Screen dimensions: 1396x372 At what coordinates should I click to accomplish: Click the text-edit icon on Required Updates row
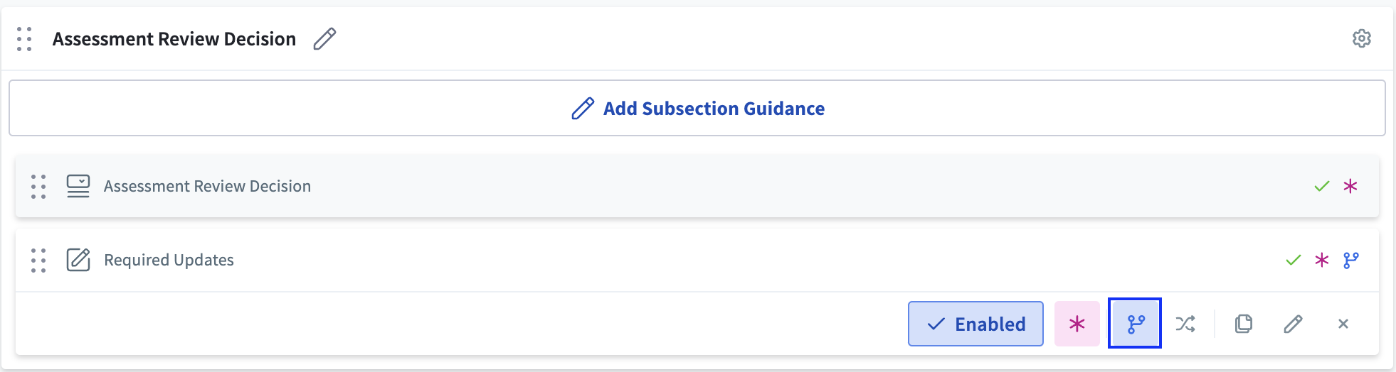pos(78,260)
